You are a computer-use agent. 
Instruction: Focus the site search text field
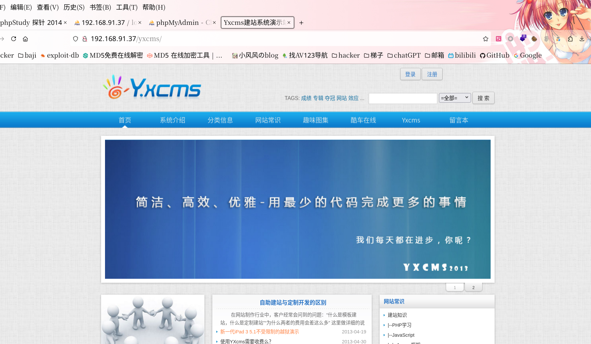[x=403, y=98]
